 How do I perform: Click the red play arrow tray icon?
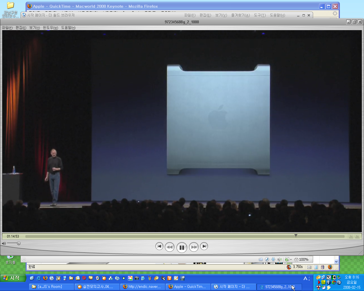point(319,282)
